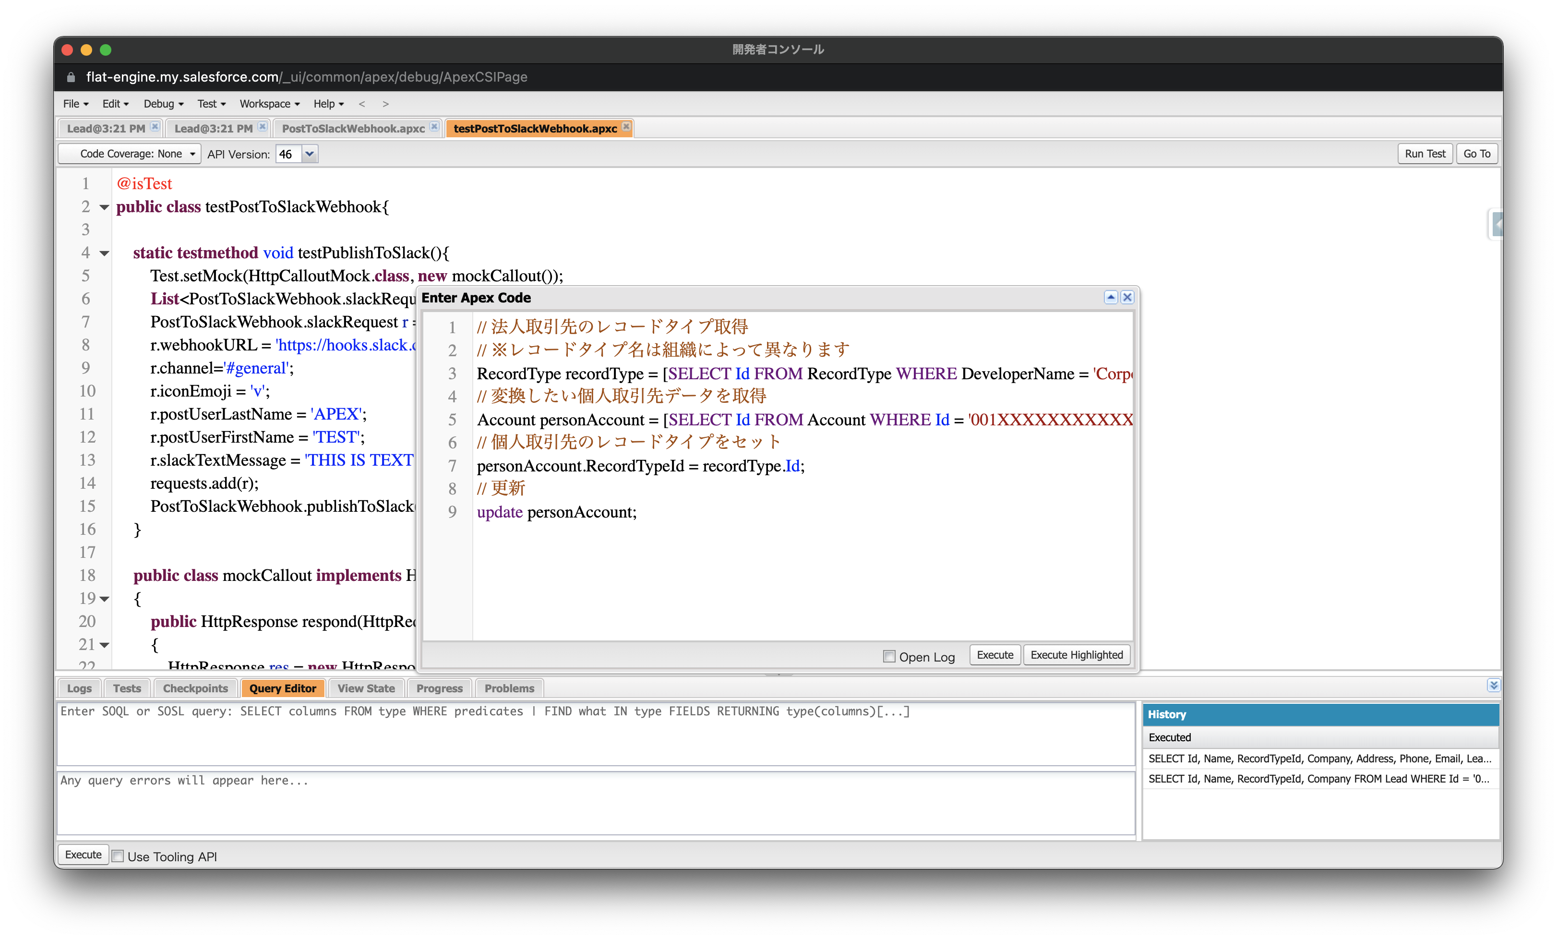Click the lock icon in address bar
The image size is (1557, 940).
coord(72,77)
